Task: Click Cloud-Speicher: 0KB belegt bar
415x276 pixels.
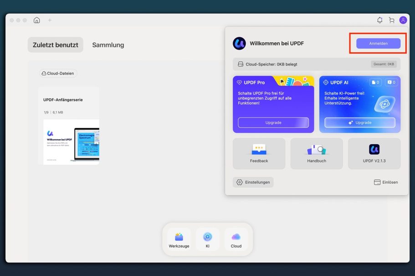Action: 317,64
